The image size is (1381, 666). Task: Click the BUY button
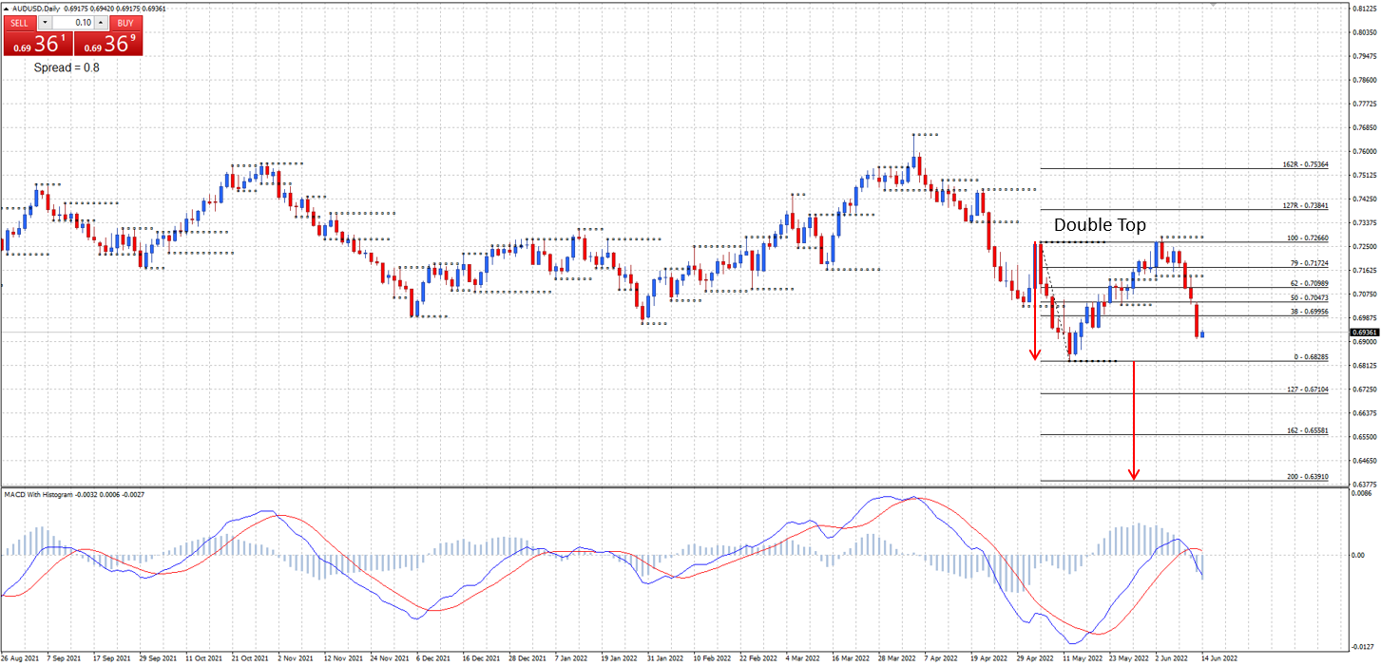(125, 23)
